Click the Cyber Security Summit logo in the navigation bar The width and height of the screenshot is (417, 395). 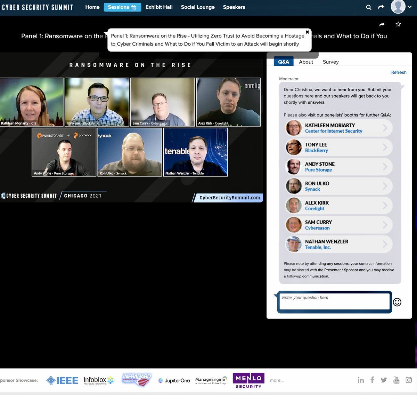pyautogui.click(x=37, y=7)
